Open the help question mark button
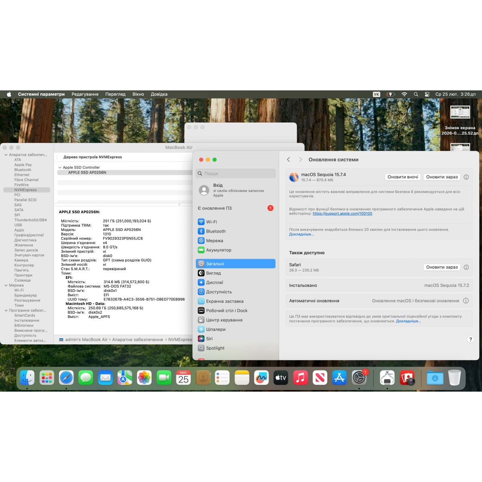Screen dimensions: 482x482 pyautogui.click(x=470, y=339)
